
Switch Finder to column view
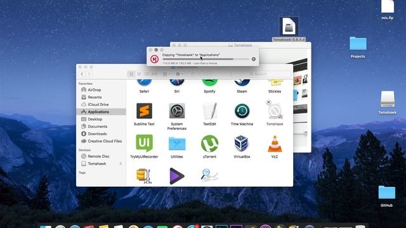click(x=147, y=74)
